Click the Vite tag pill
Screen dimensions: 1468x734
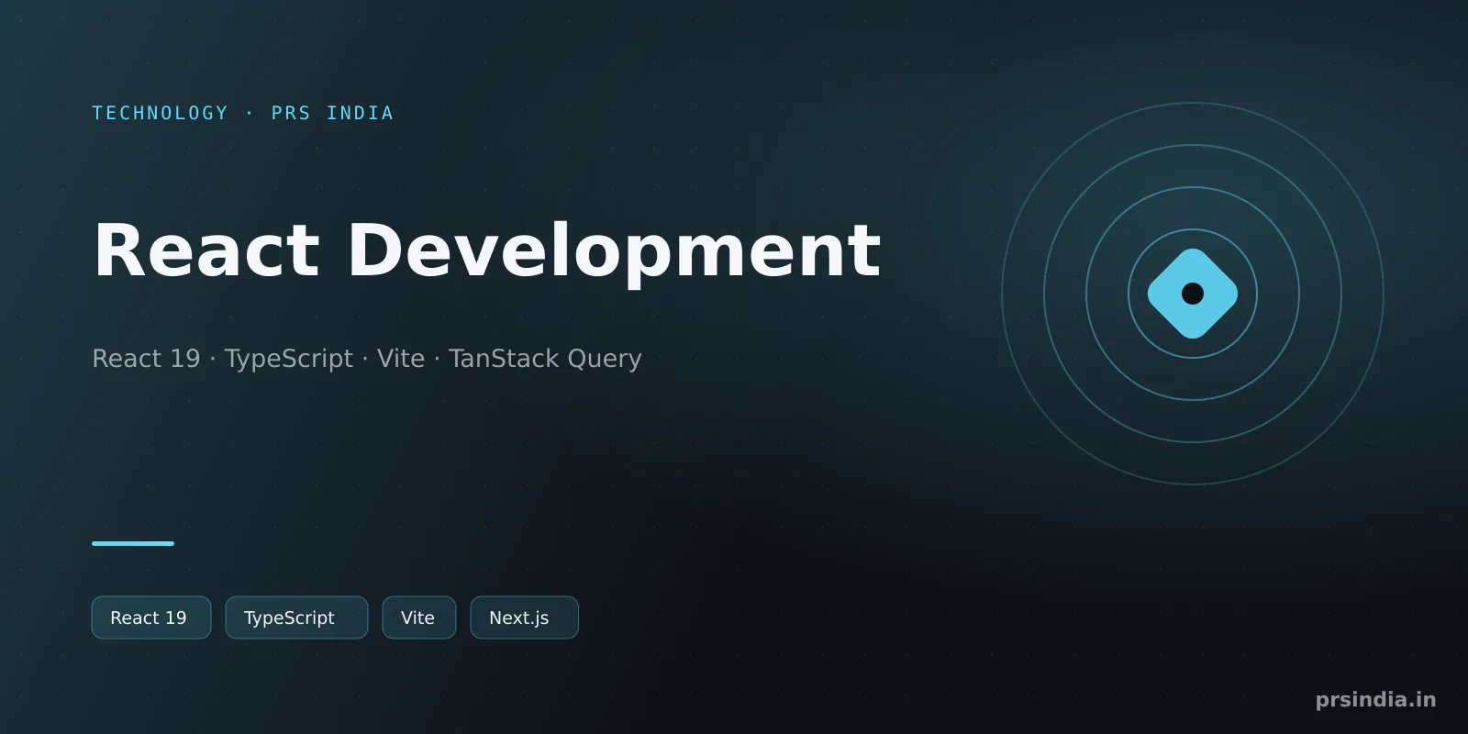419,617
